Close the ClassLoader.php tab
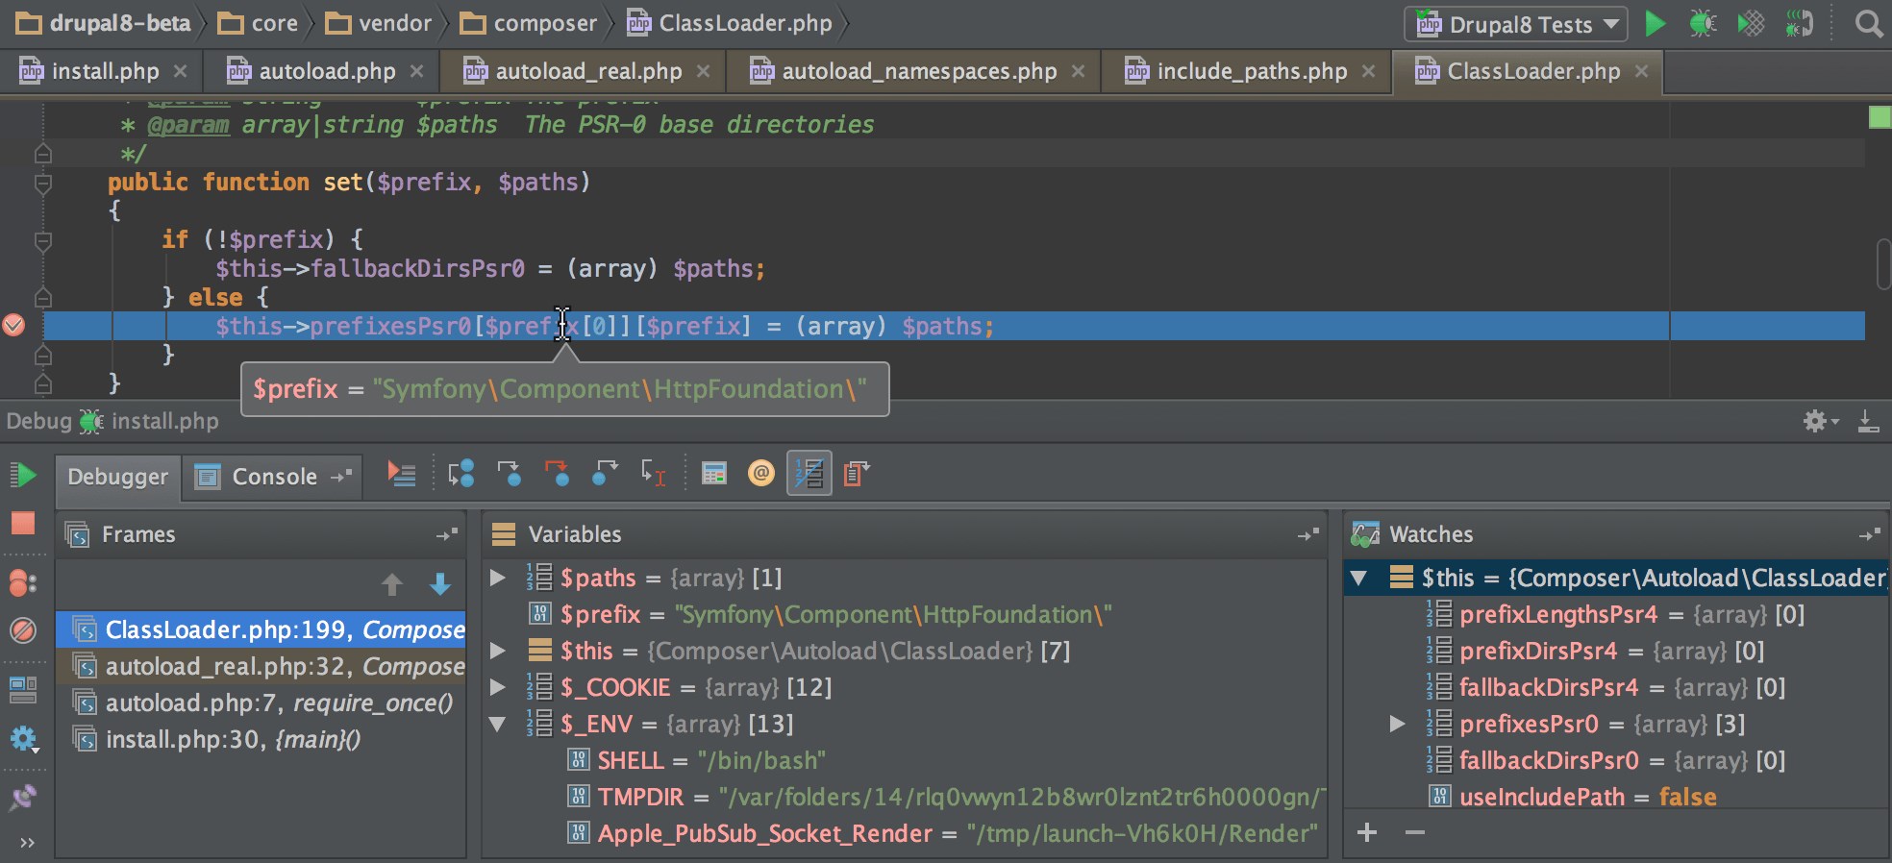This screenshot has width=1892, height=863. pos(1641,71)
